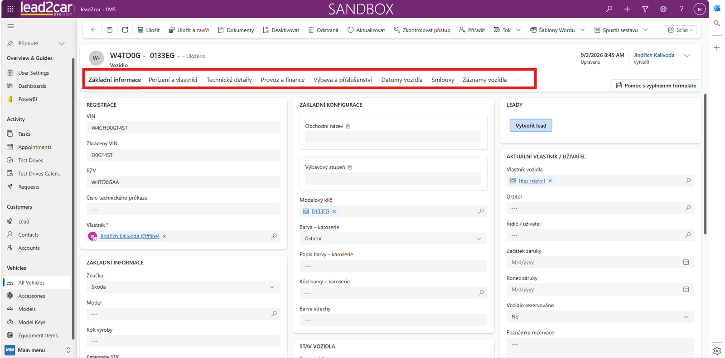Image resolution: width=725 pixels, height=358 pixels.
Task: Click Přiřadit assign command
Action: click(472, 30)
